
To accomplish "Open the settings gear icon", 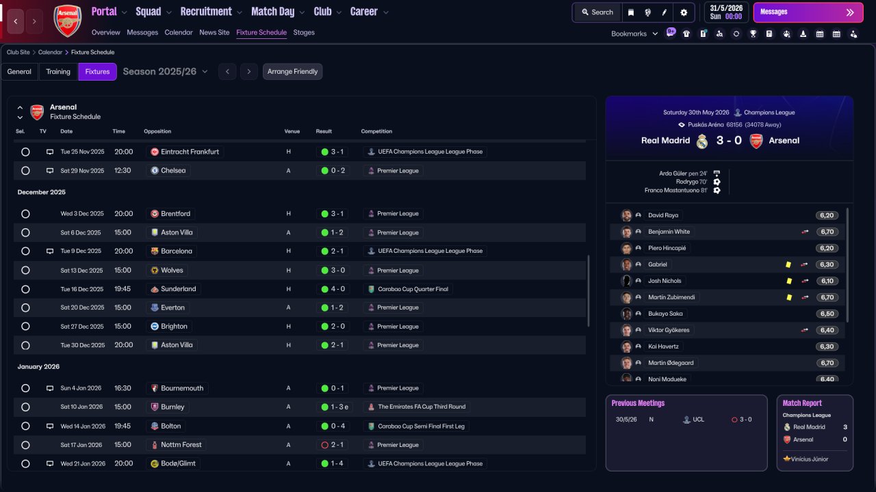I will point(684,12).
